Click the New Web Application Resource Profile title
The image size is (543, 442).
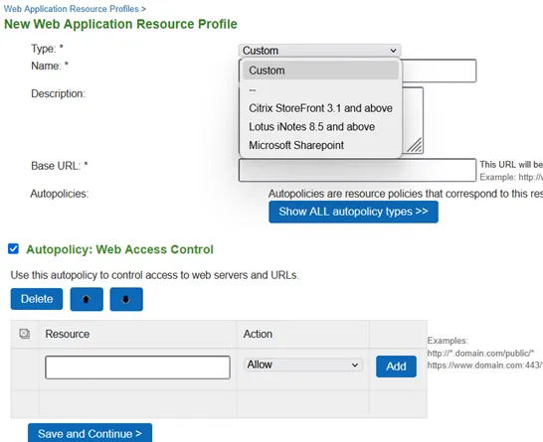(x=120, y=24)
